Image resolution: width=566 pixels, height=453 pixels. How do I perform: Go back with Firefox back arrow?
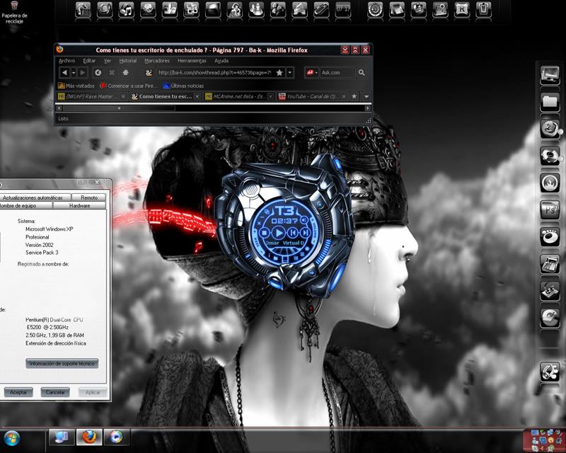coord(64,73)
